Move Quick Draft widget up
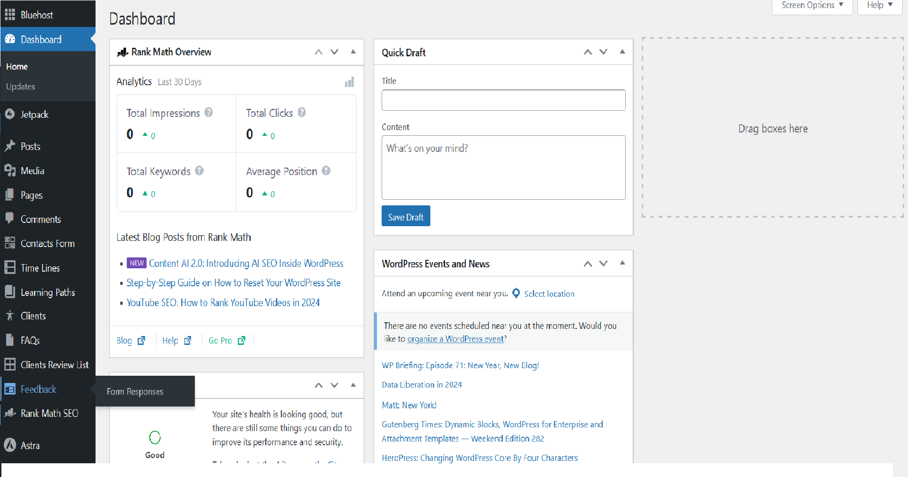The image size is (908, 477). coord(588,52)
